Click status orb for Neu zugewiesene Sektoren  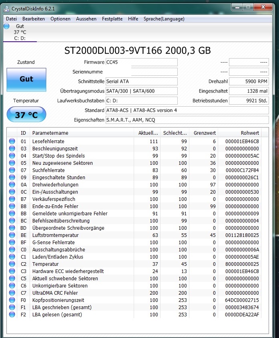click(x=12, y=163)
